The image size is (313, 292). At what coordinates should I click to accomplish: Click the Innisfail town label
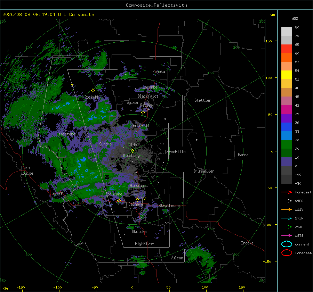coord(140,126)
